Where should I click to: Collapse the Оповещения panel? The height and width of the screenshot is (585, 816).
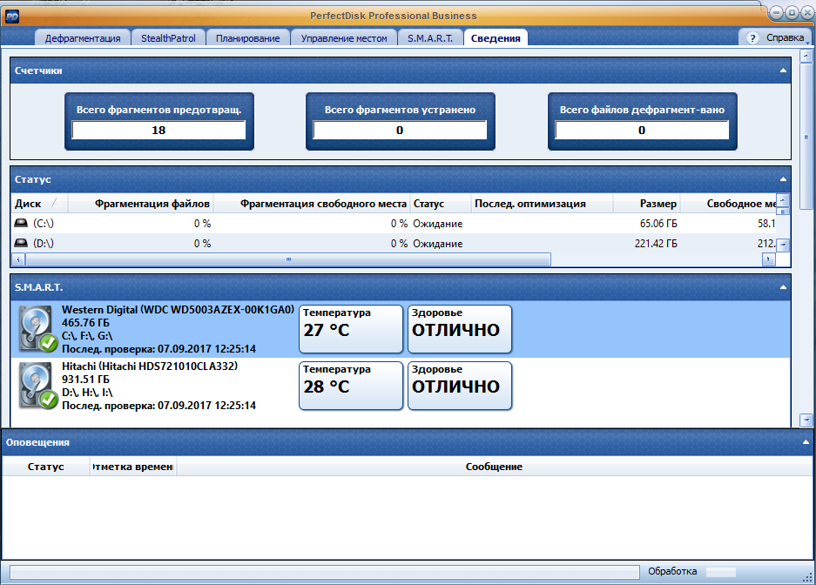pos(806,442)
